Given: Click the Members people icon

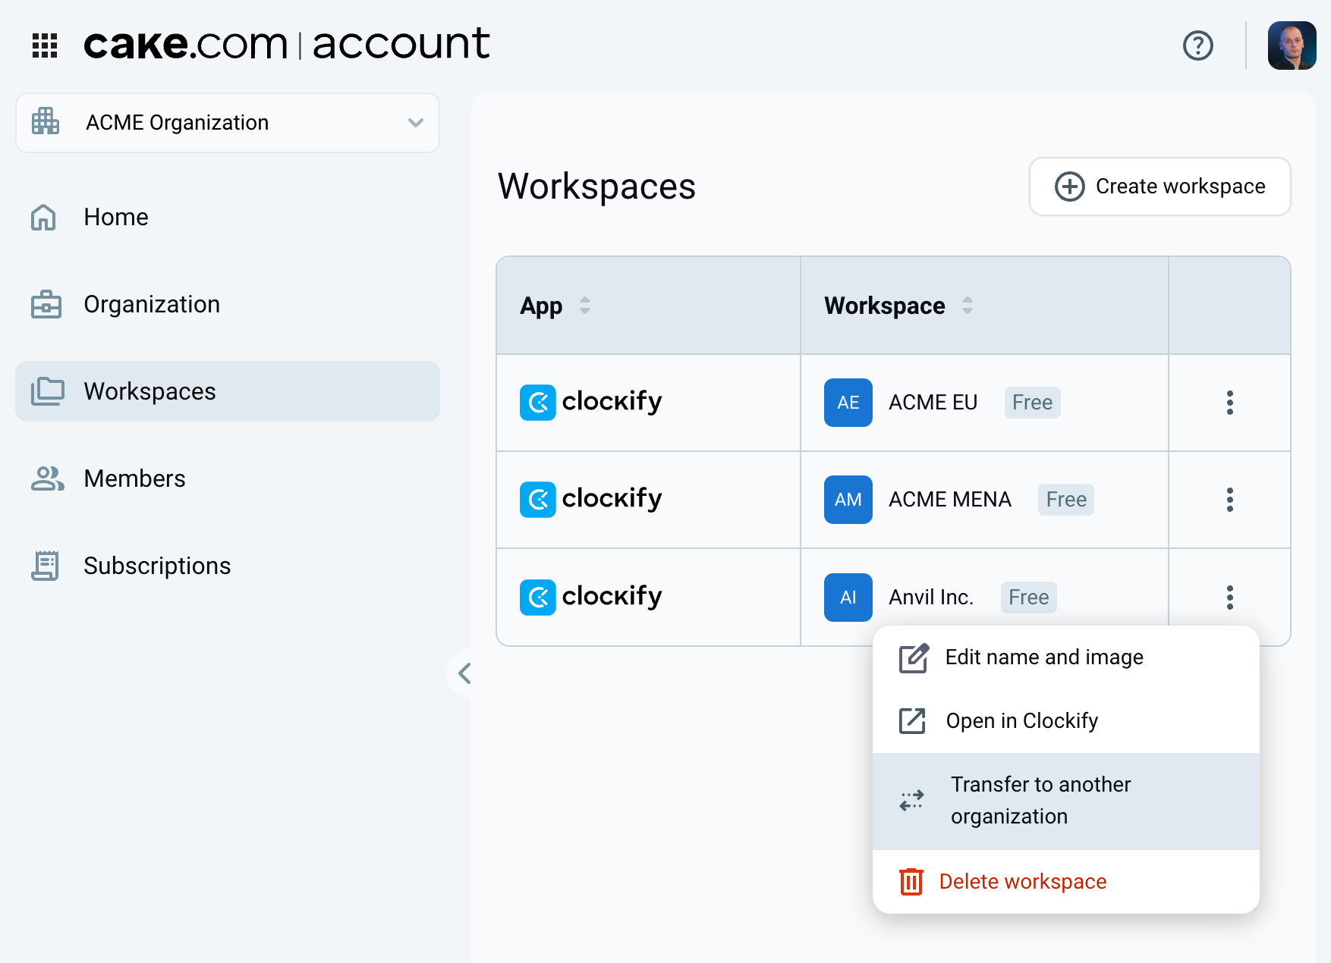Looking at the screenshot, I should 47,478.
